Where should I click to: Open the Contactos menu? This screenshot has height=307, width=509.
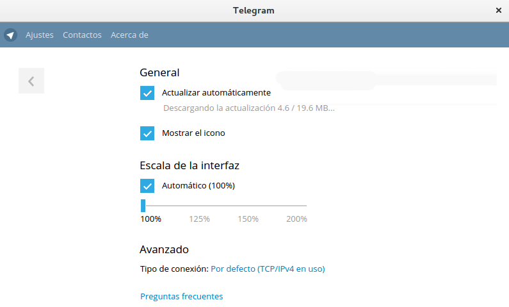82,35
